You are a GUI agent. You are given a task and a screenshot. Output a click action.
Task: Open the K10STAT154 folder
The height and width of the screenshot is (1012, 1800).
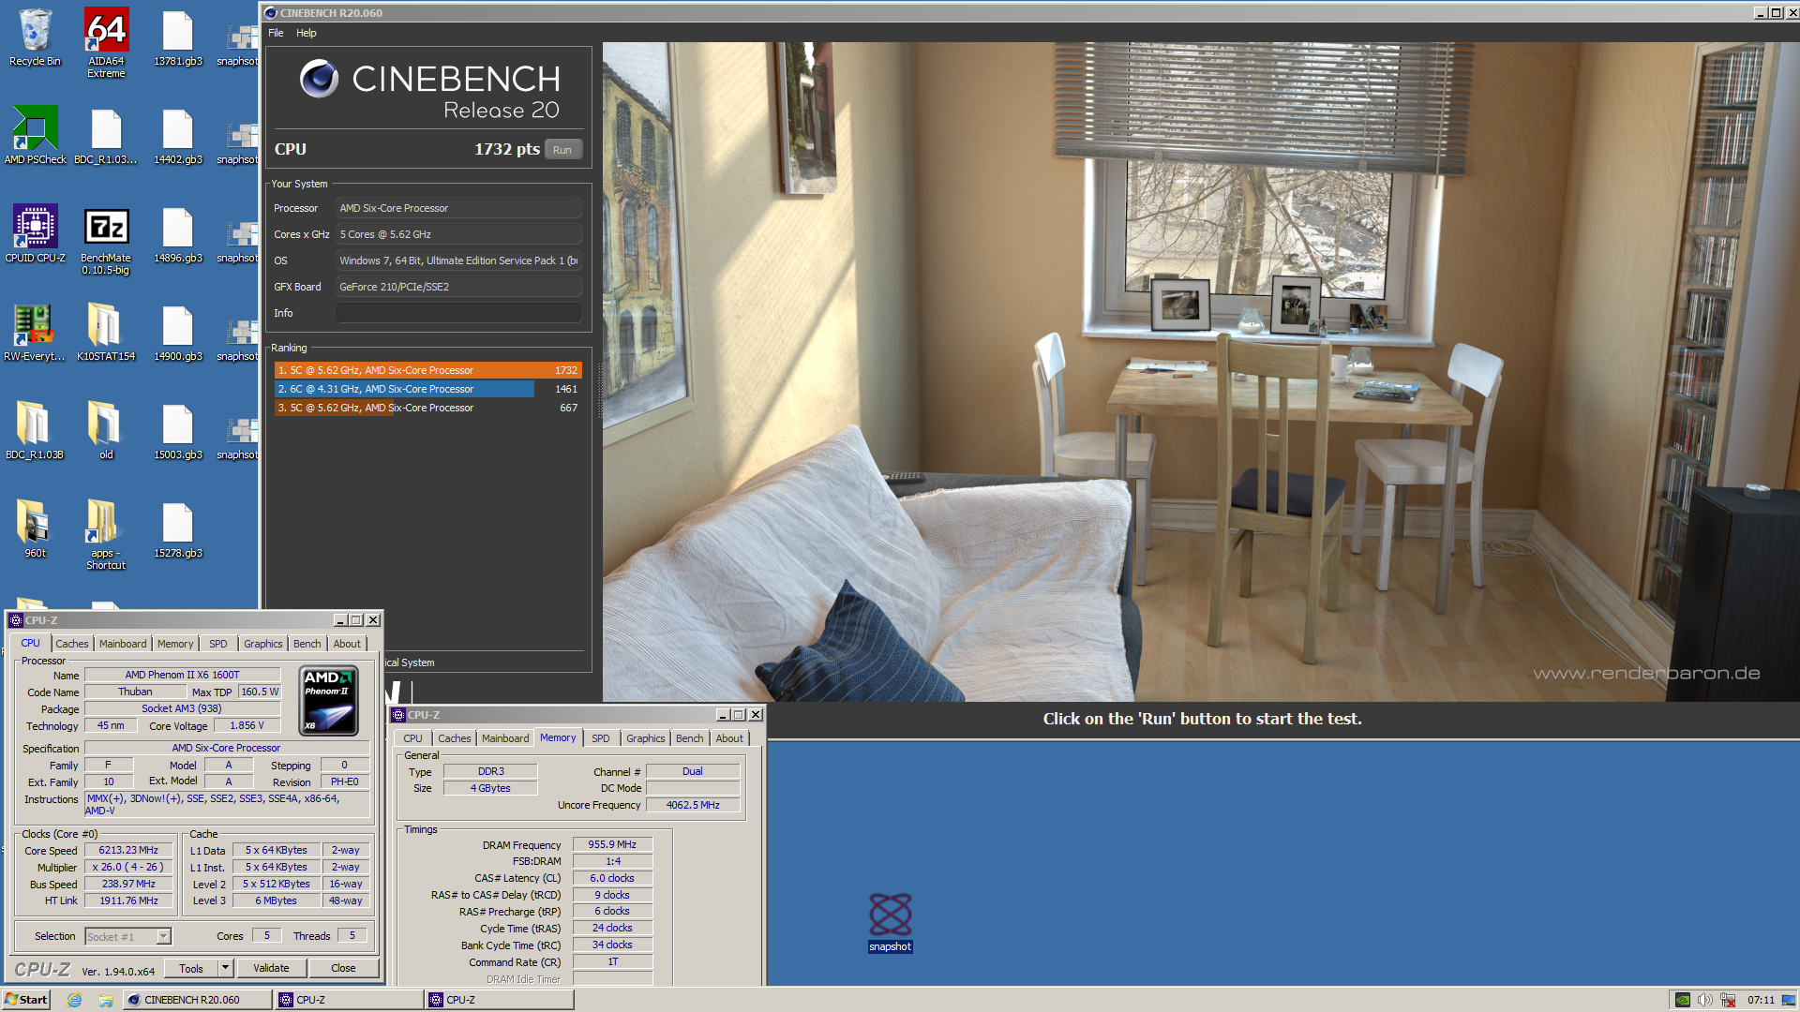pyautogui.click(x=106, y=333)
